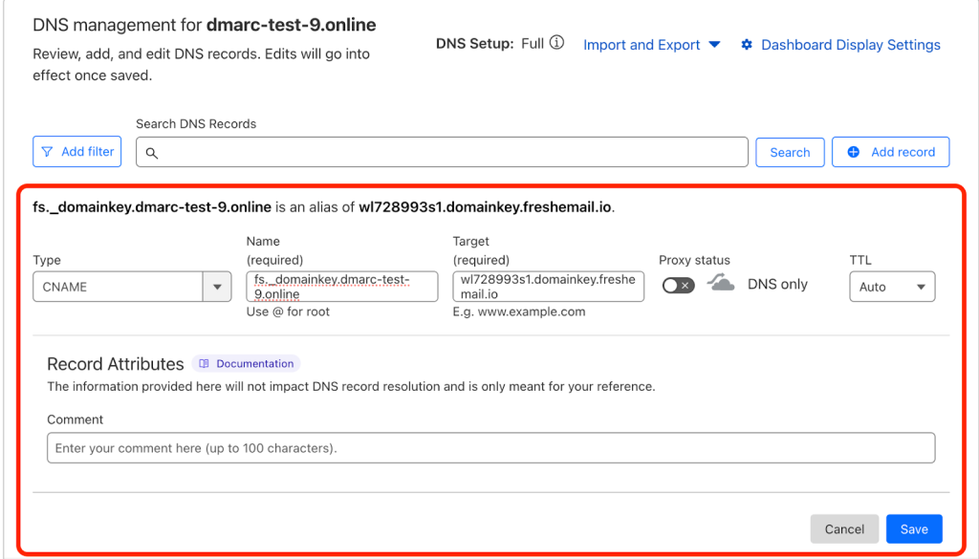Focus the Name field with fs._domainkey value
The image size is (979, 559).
(341, 287)
